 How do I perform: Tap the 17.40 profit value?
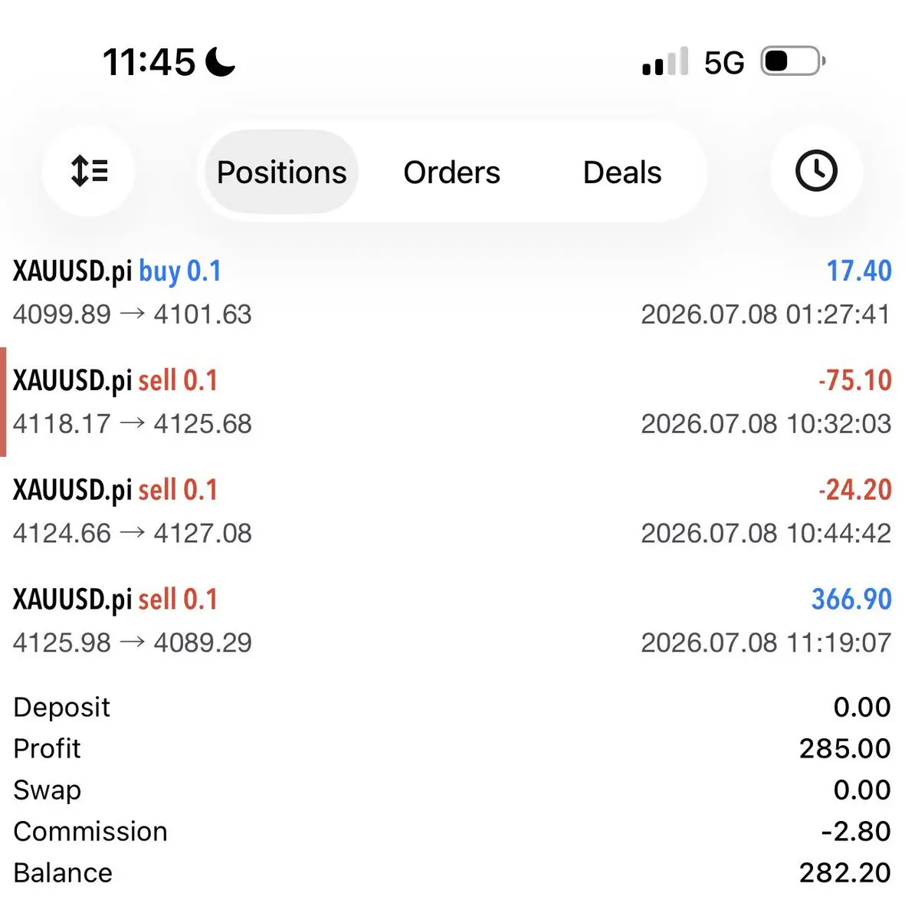[859, 271]
